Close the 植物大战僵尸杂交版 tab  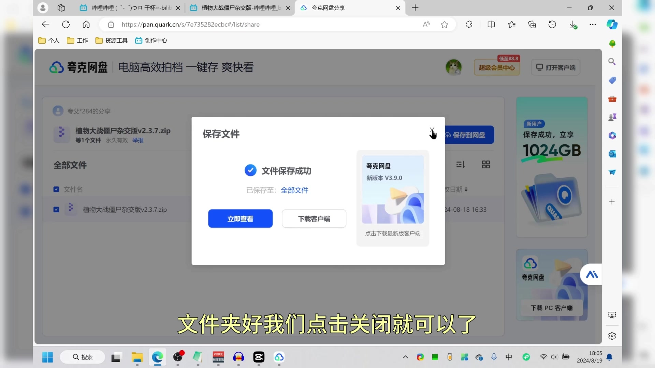(288, 8)
